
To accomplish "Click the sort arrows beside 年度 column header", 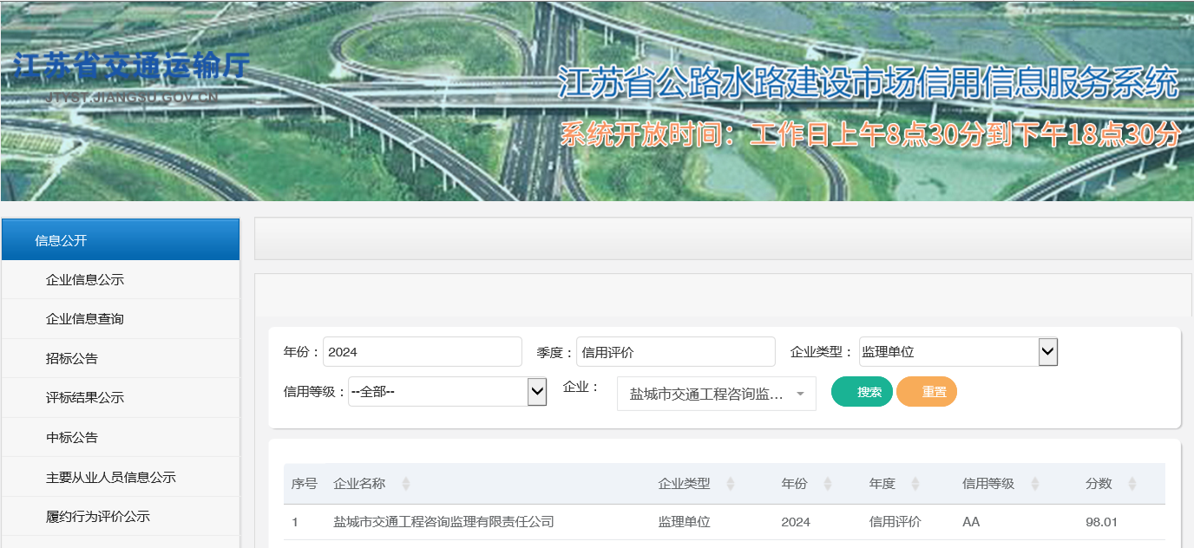I will pos(915,484).
